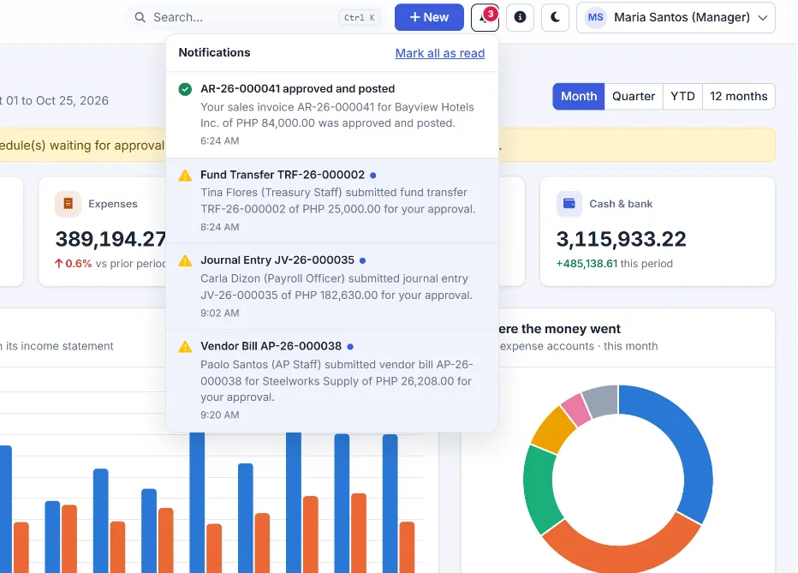The image size is (798, 573).
Task: Select the Month period tab
Action: [x=579, y=96]
